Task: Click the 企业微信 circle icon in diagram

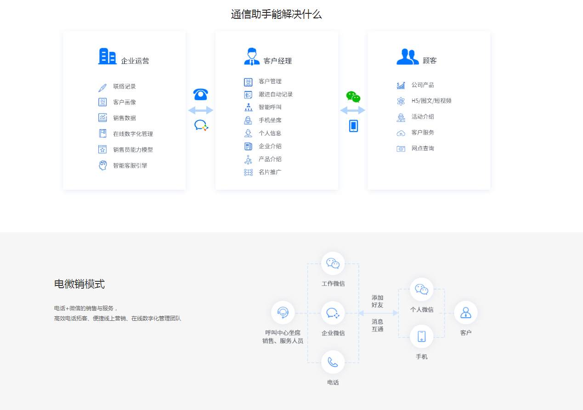Action: [333, 313]
